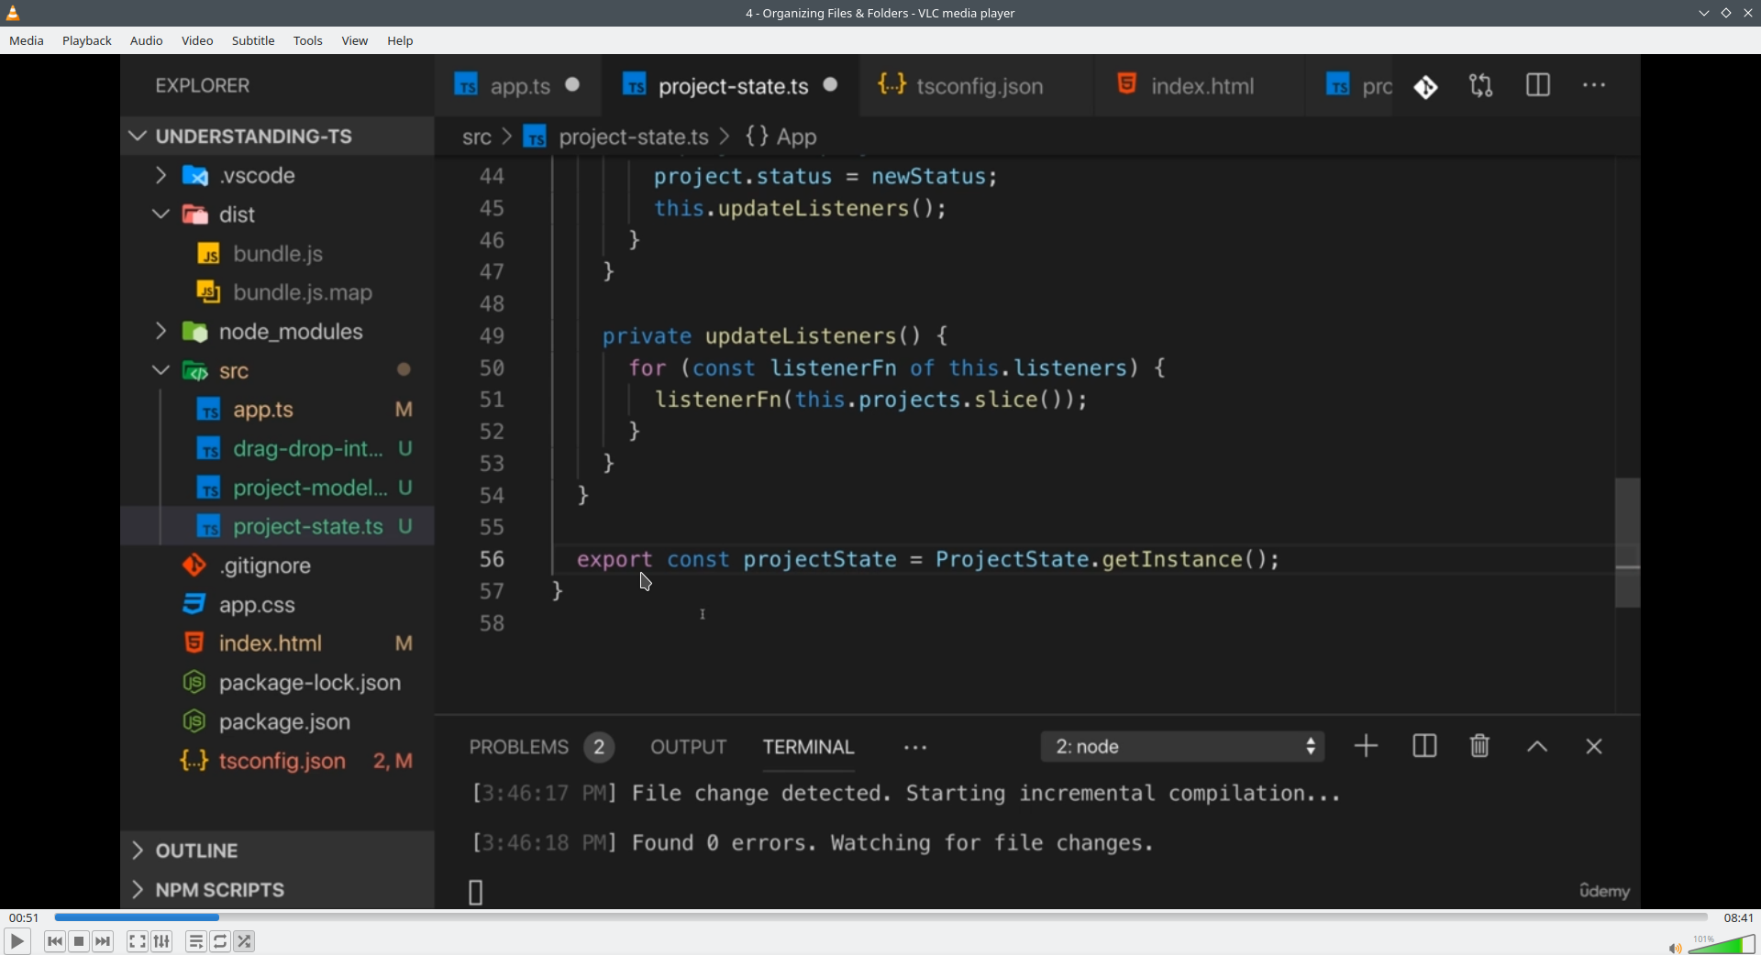Split the editor to the right

1538,85
